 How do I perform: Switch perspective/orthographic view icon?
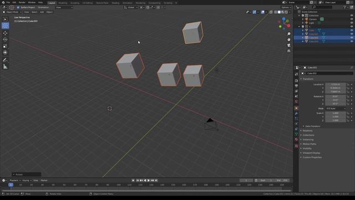pos(288,51)
